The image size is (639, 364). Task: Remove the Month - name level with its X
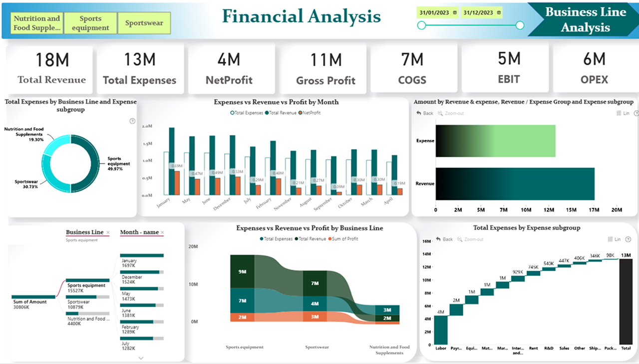pyautogui.click(x=162, y=232)
